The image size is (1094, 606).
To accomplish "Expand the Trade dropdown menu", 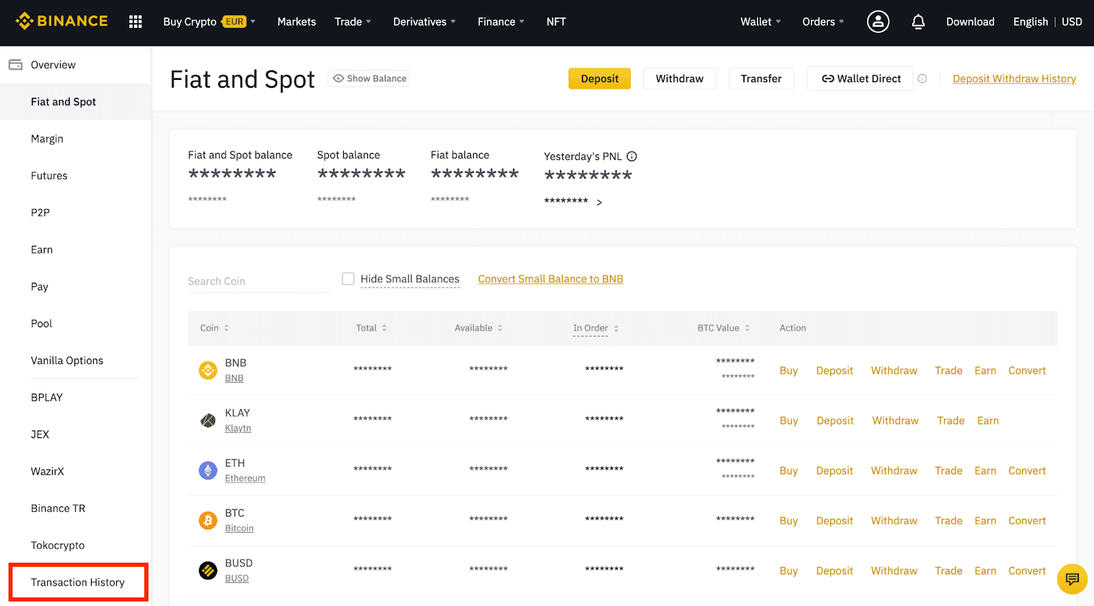I will tap(353, 22).
